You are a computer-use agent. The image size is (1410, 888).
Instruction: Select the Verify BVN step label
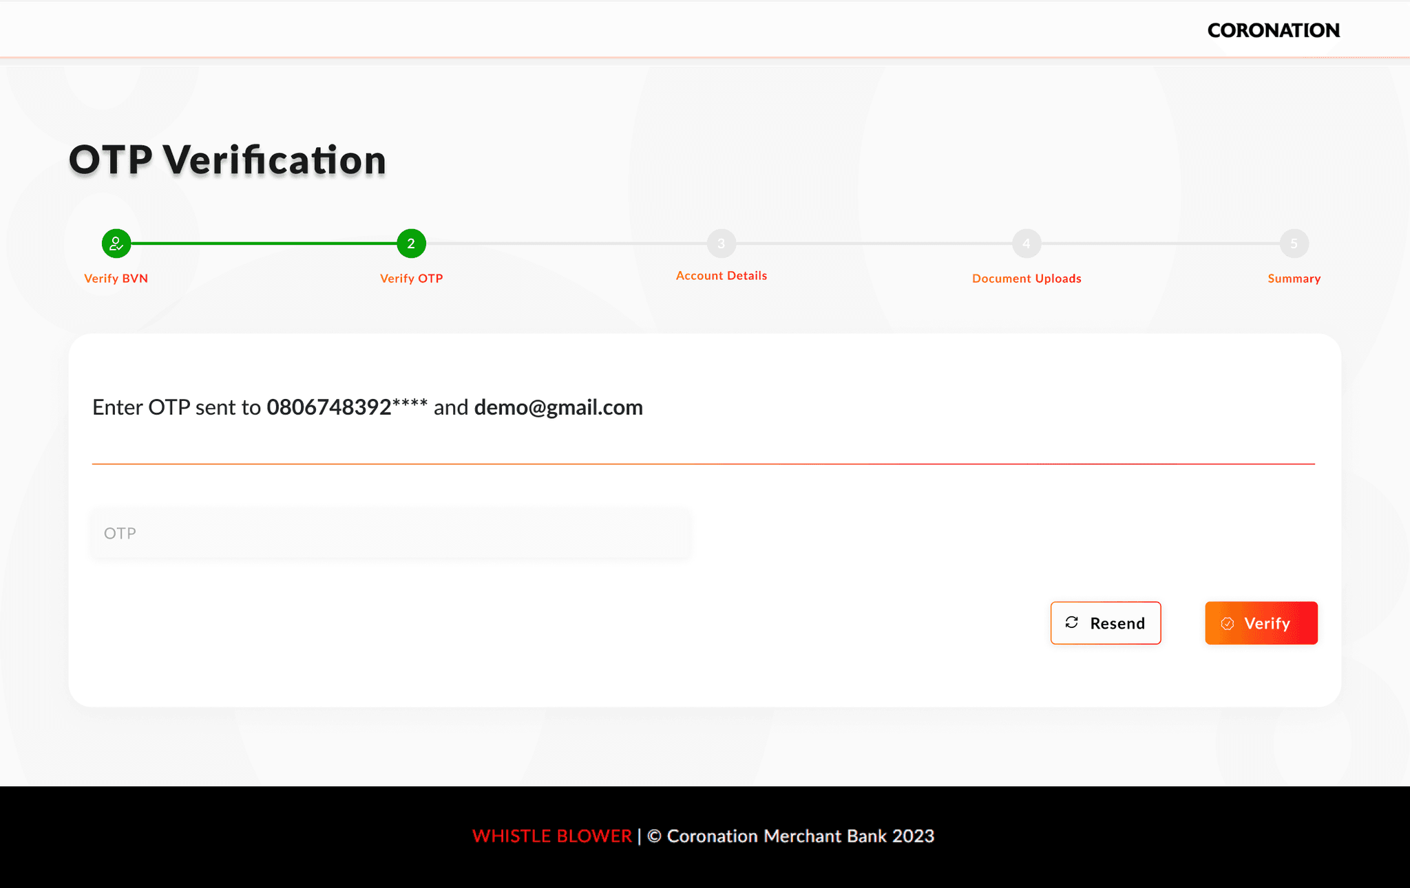click(116, 279)
